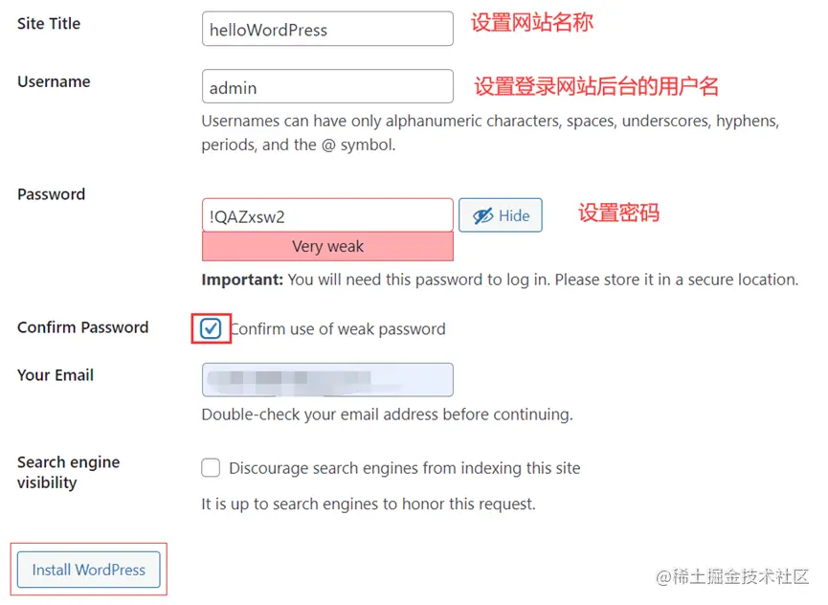Click the Confirm Password label

click(x=83, y=327)
